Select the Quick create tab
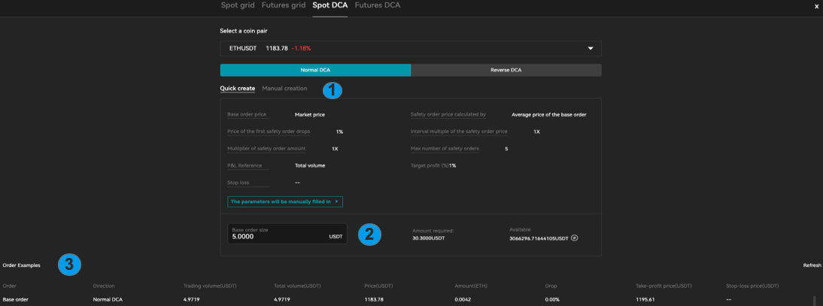Screen dimensions: 823x306 click(x=237, y=89)
